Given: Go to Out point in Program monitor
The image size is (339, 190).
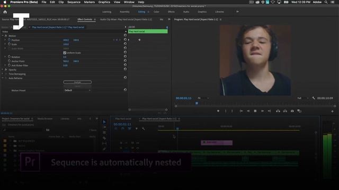Looking at the screenshot, I should [269, 111].
